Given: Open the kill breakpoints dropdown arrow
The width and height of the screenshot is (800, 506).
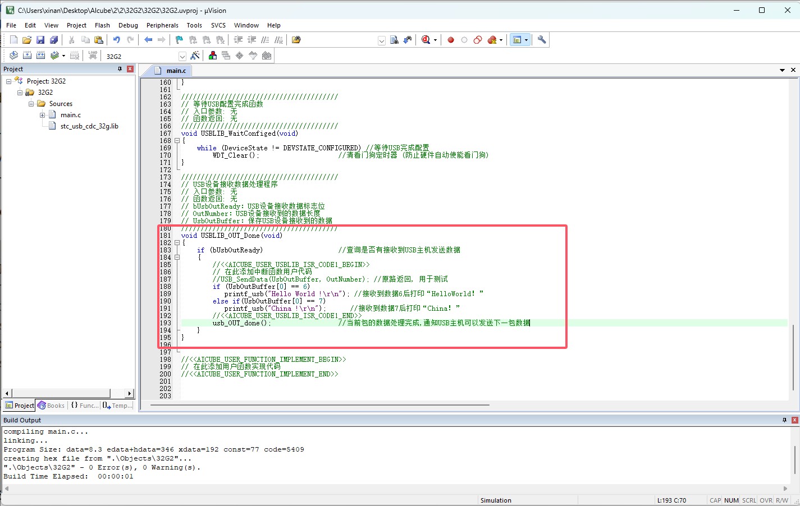Looking at the screenshot, I should 501,40.
